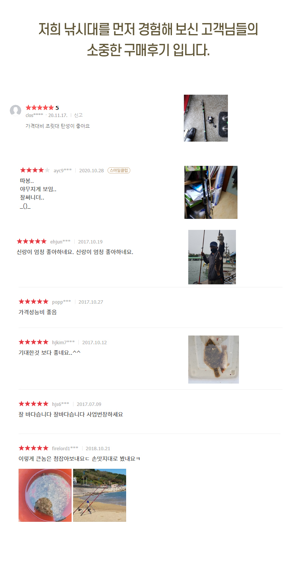Viewport: 303px width, 568px height.
Task: Click the four-star rating of the ayc9*** review
Action: coord(35,170)
